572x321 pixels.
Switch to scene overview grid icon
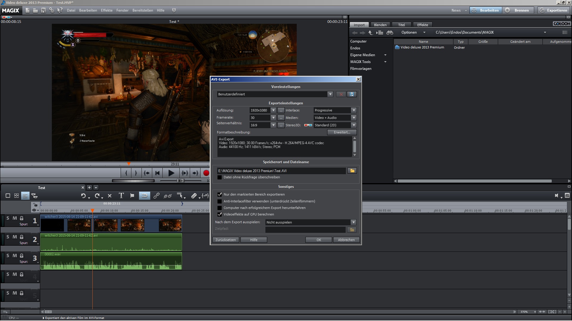point(17,196)
